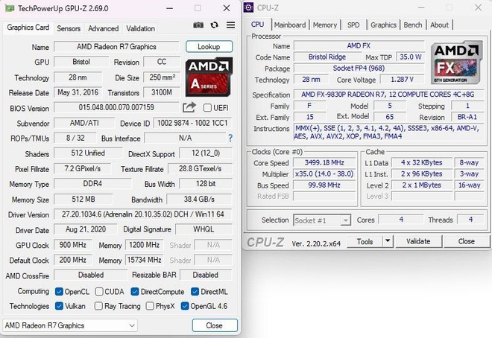
Task: Take a screenshot with GPU-Z camera icon
Action: pos(198,25)
